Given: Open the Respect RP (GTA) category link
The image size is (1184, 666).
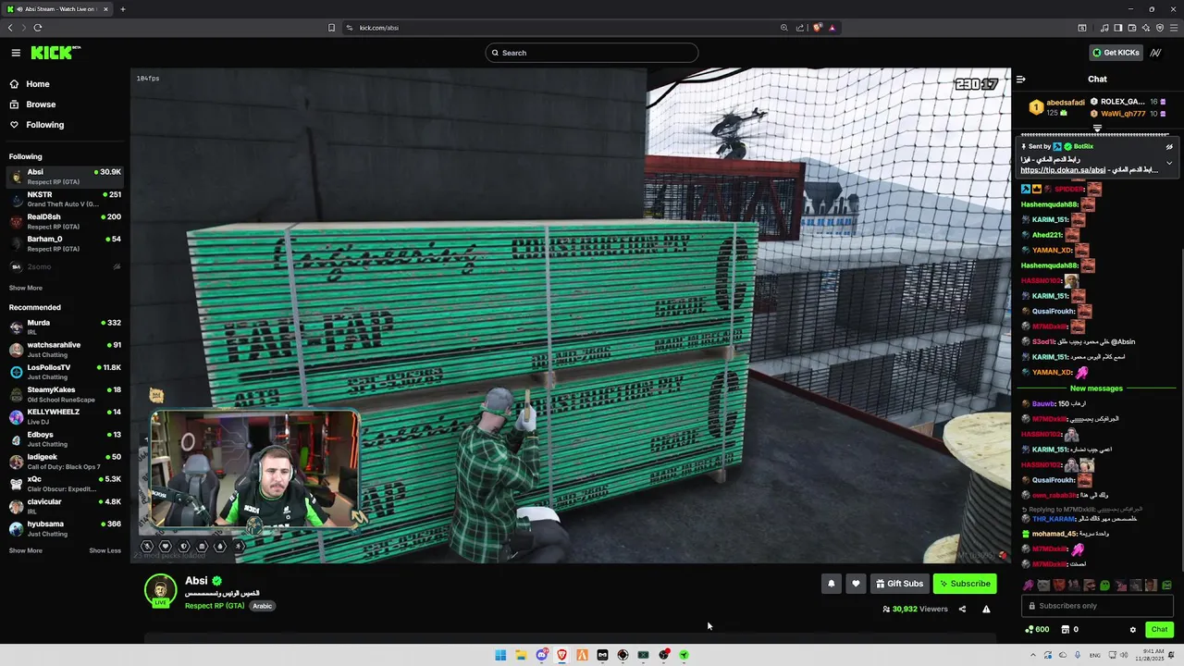Looking at the screenshot, I should coord(215,606).
